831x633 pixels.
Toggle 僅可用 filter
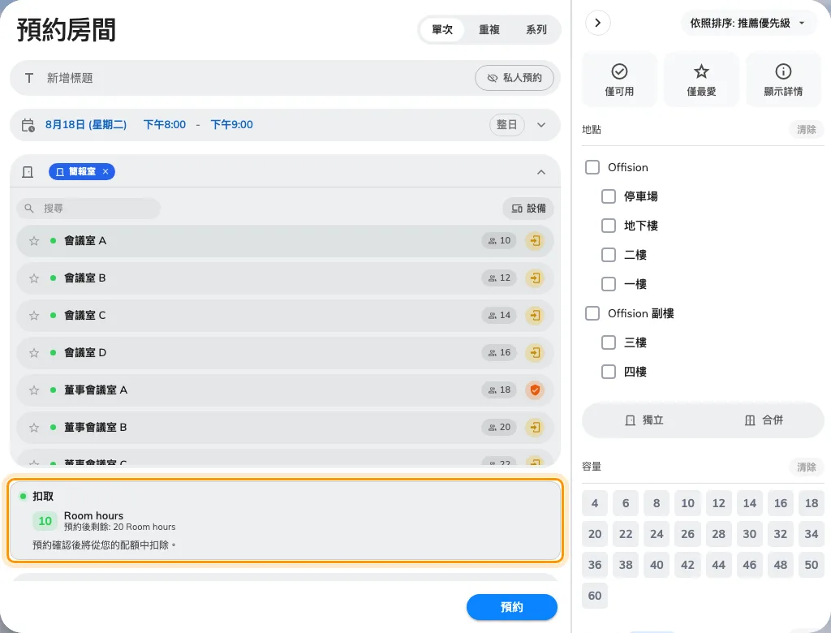pyautogui.click(x=619, y=80)
